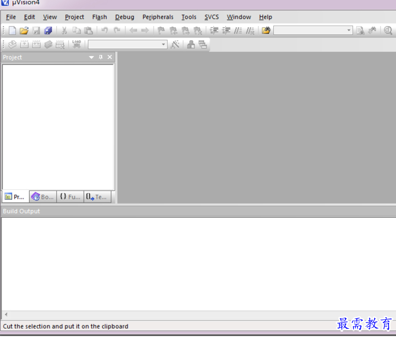Viewport: 396px width, 339px height.
Task: Click the Indent selection icon
Action: click(214, 31)
